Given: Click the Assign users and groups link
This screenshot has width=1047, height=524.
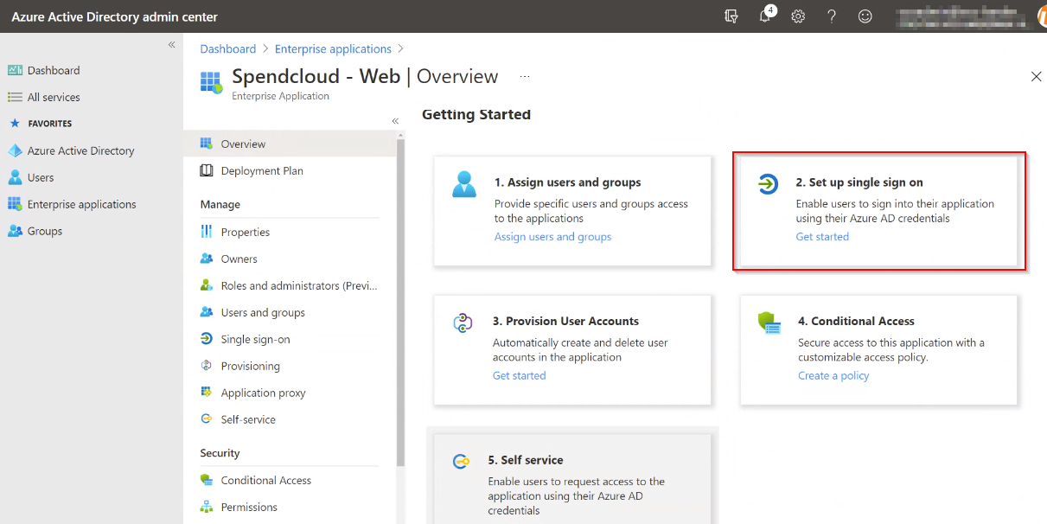Looking at the screenshot, I should (x=552, y=237).
